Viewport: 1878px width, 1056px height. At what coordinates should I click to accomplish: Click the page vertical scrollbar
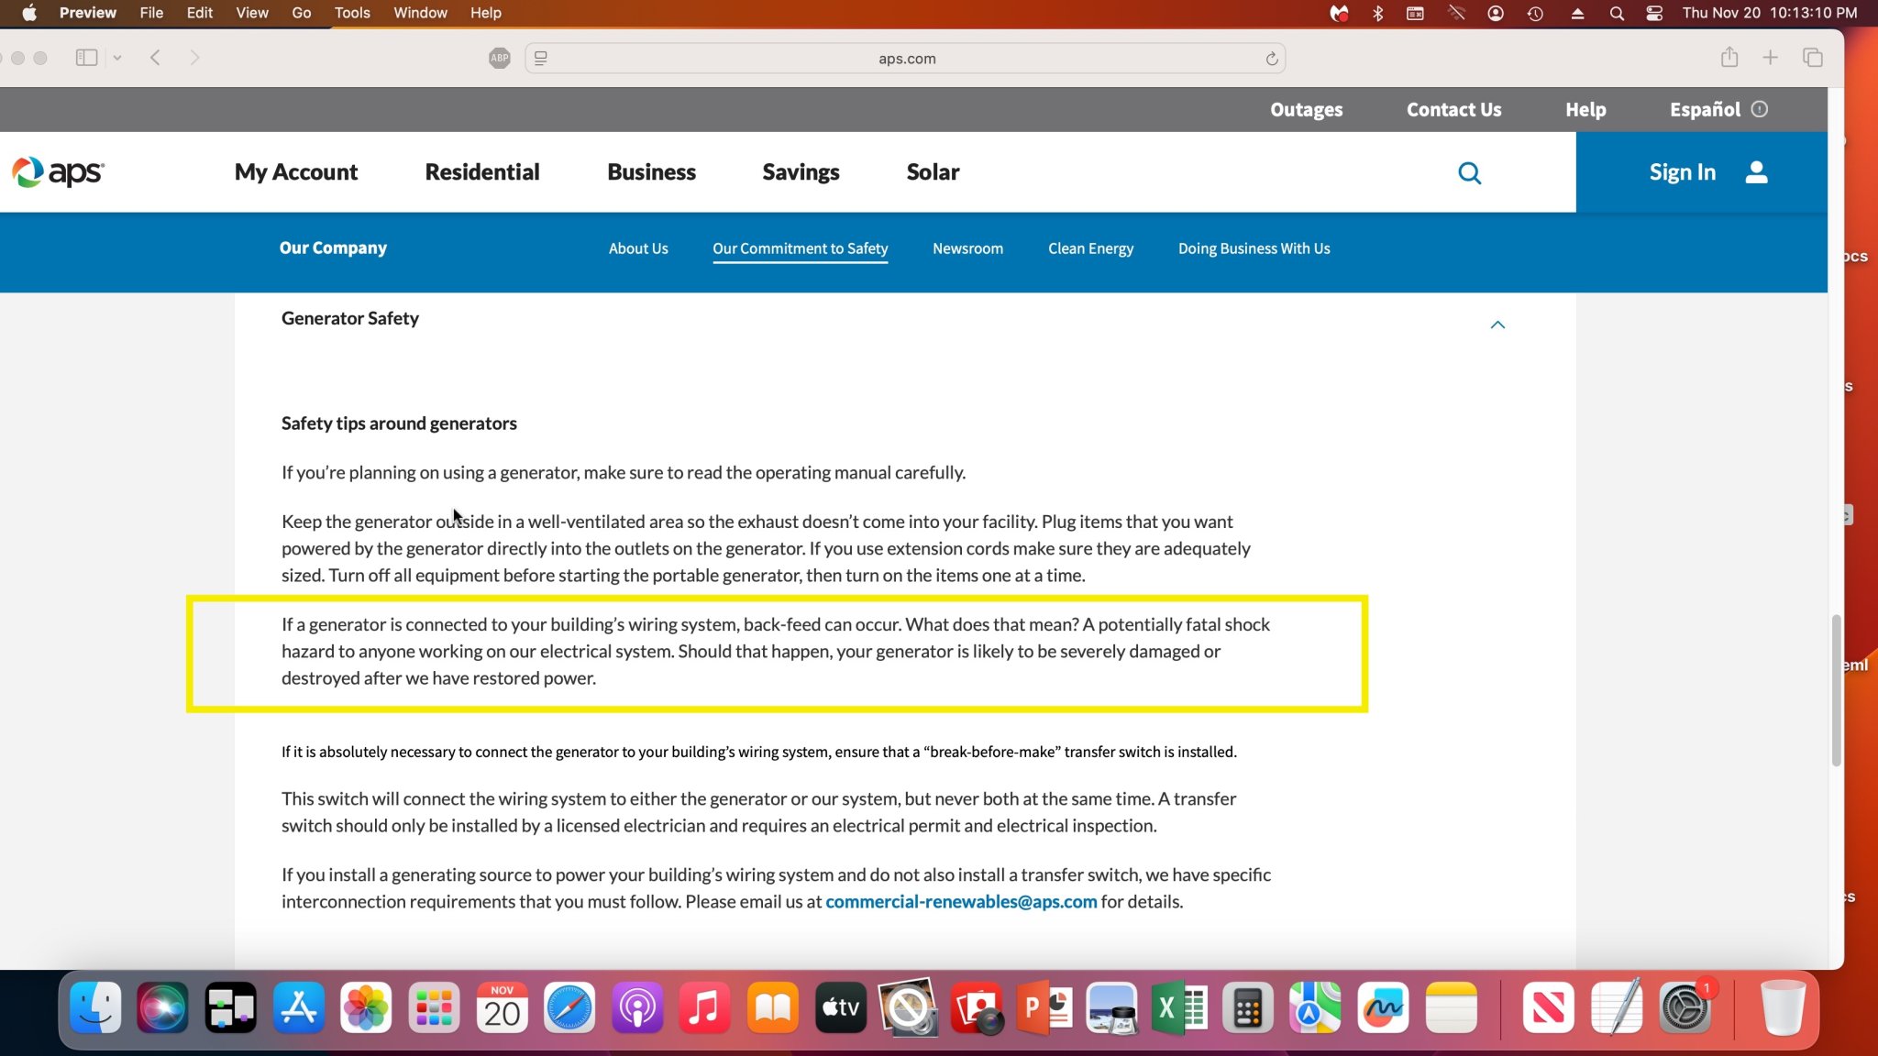point(1836,689)
